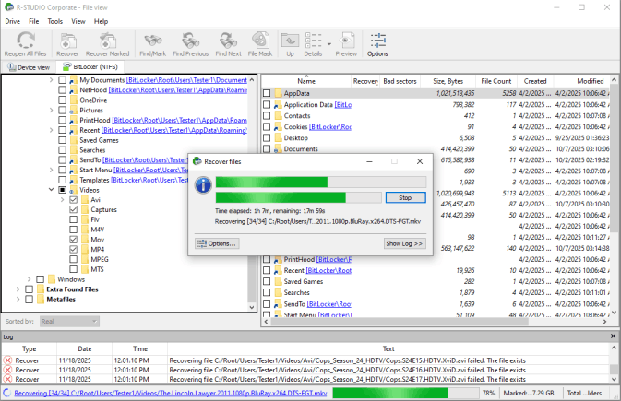The width and height of the screenshot is (621, 401).
Task: Open the Details view dropdown arrow
Action: [x=328, y=41]
